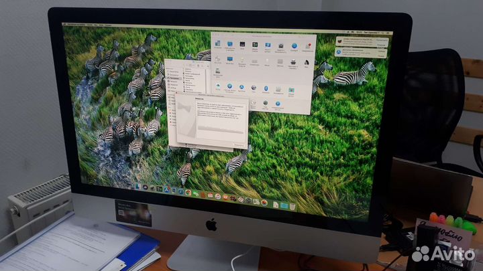This screenshot has height=271, width=483.
Task: Open the Bluetooth preferences icon
Action: coord(266,88)
